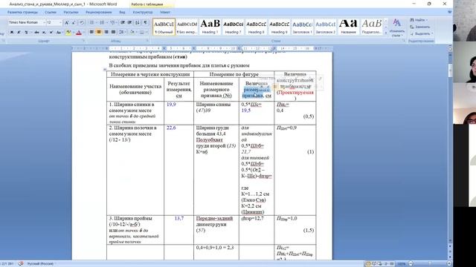Open Change Case menu
The width and height of the screenshot is (476, 267).
(x=59, y=32)
